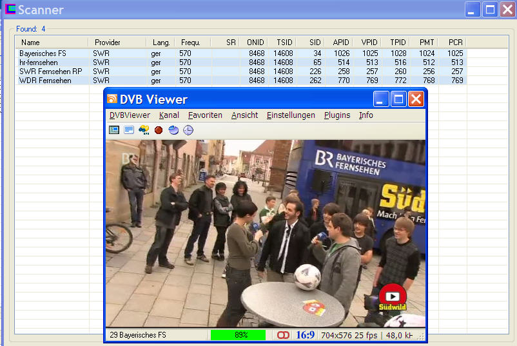Open the Plugins menu

(x=337, y=115)
